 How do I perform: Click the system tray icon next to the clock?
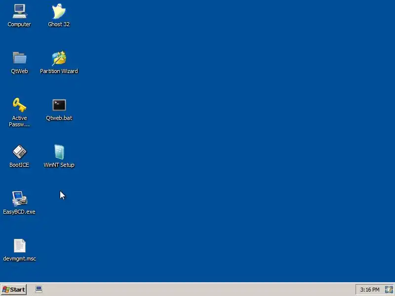(389, 290)
